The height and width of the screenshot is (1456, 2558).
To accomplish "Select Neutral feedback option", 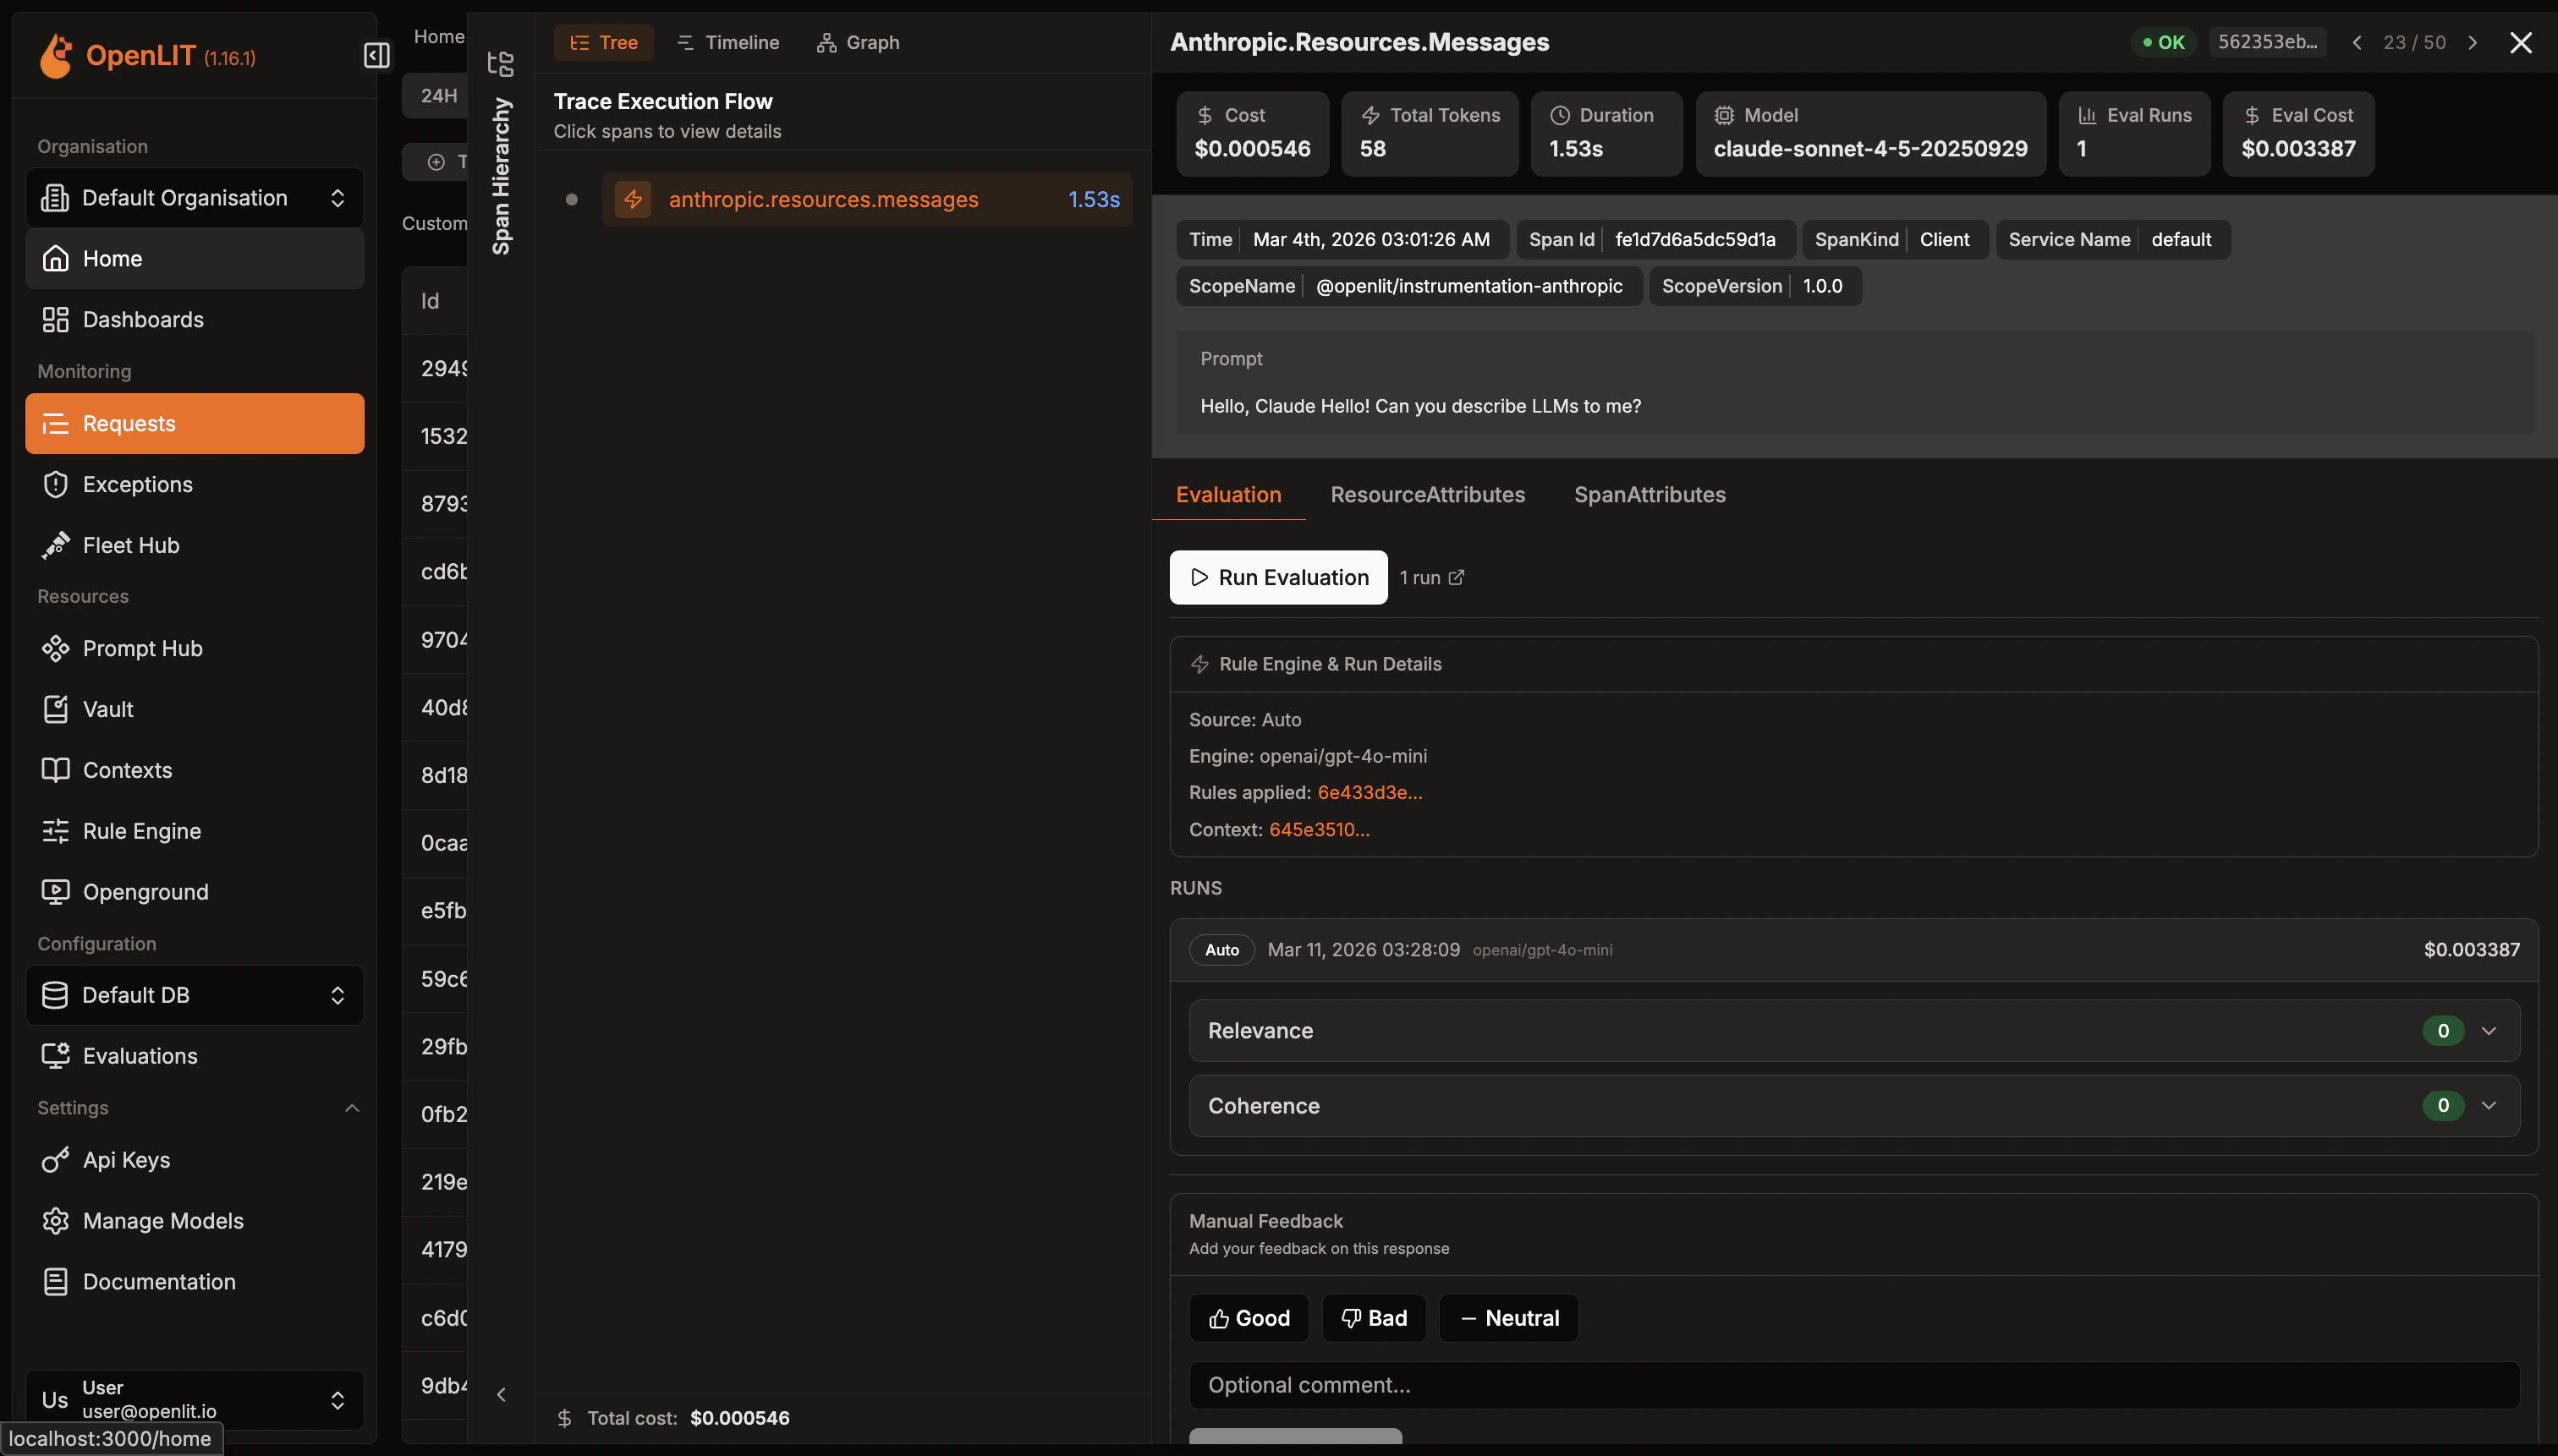I will [x=1508, y=1318].
